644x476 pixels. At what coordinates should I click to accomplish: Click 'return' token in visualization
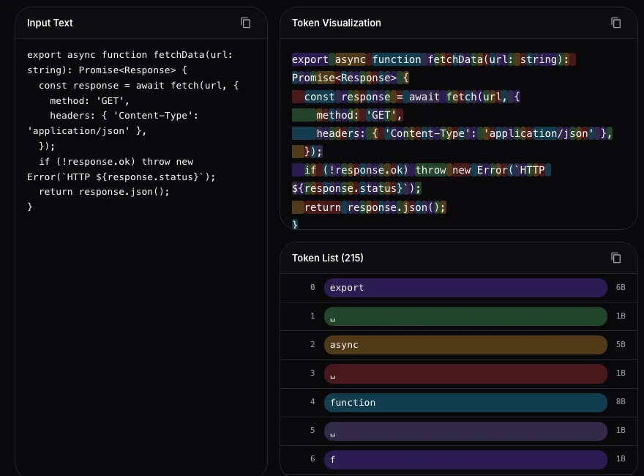coord(323,207)
